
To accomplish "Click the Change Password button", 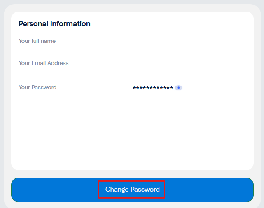I will tap(132, 190).
